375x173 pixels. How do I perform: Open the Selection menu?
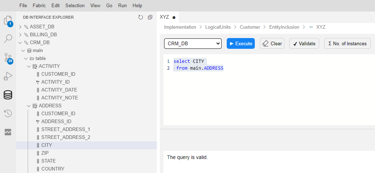(75, 6)
